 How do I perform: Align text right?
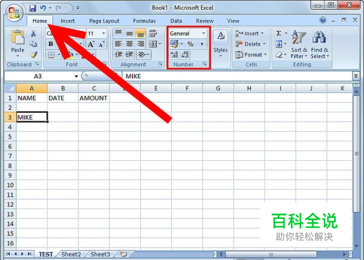[x=140, y=44]
